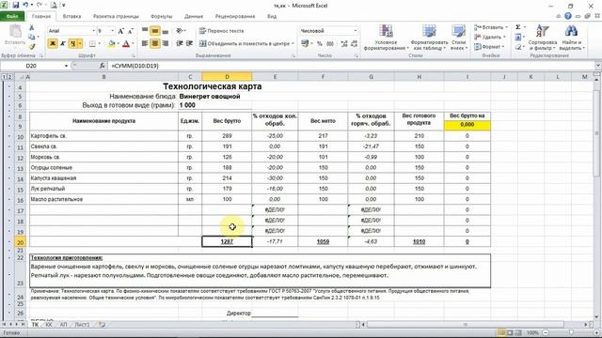Click the Copy icon
This screenshot has height=338, width=602.
click(x=31, y=37)
